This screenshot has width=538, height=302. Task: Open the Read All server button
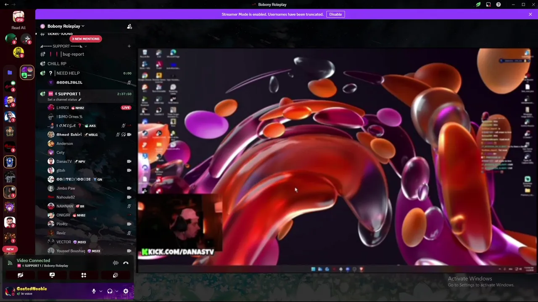[x=18, y=28]
